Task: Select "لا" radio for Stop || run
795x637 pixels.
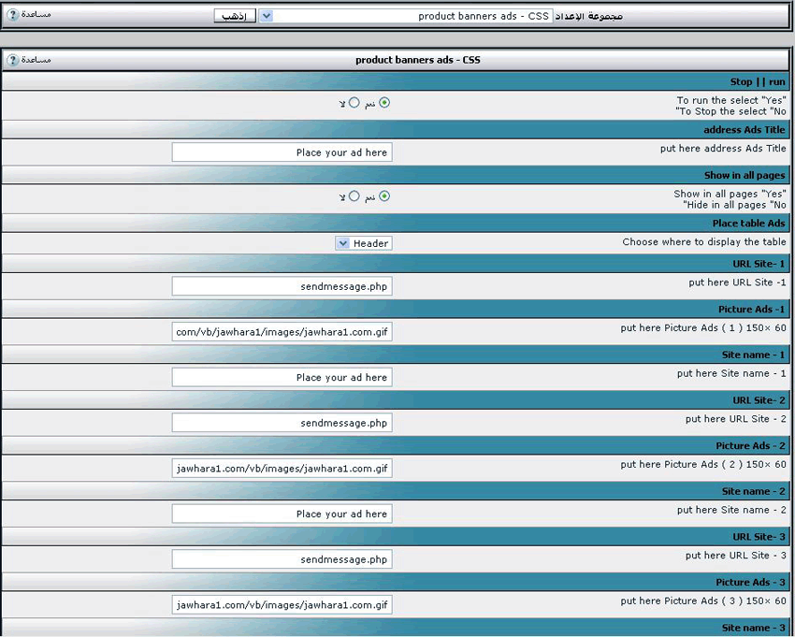Action: click(354, 103)
